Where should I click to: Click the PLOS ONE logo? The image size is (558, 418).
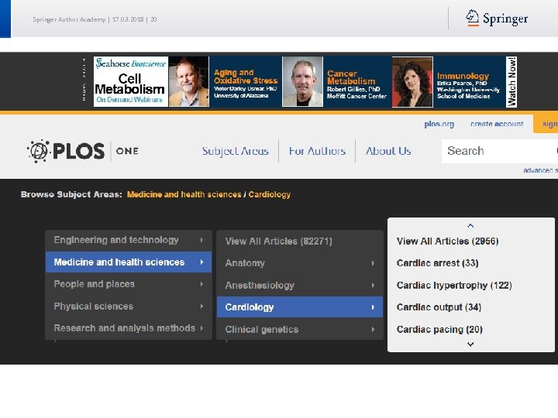pyautogui.click(x=83, y=151)
